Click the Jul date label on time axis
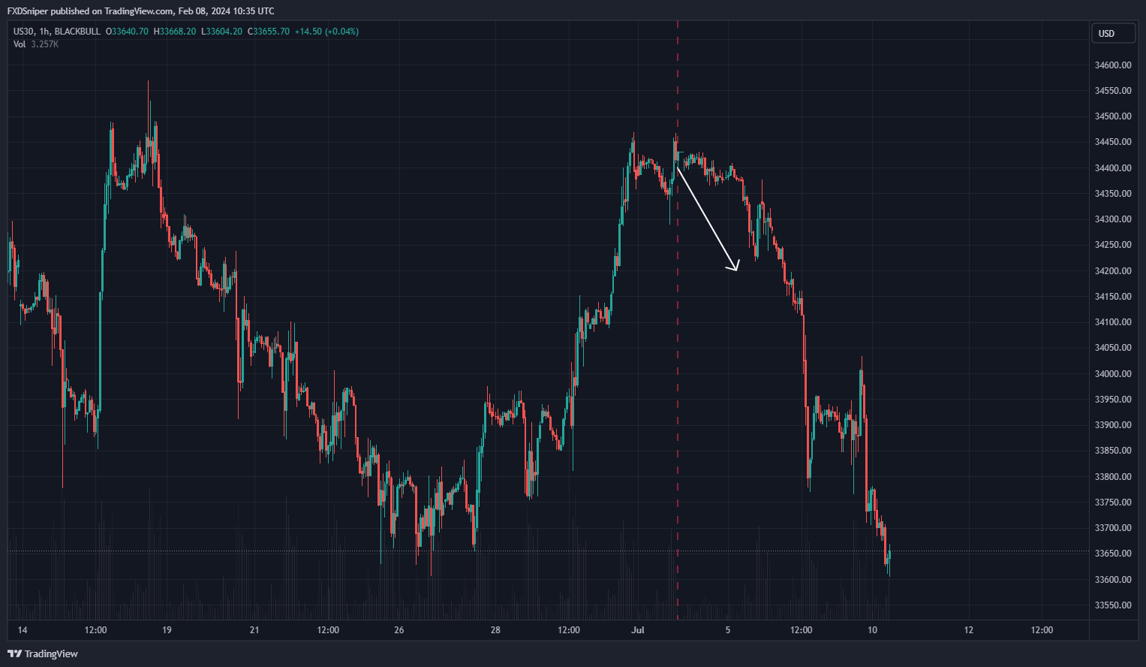 pyautogui.click(x=638, y=630)
